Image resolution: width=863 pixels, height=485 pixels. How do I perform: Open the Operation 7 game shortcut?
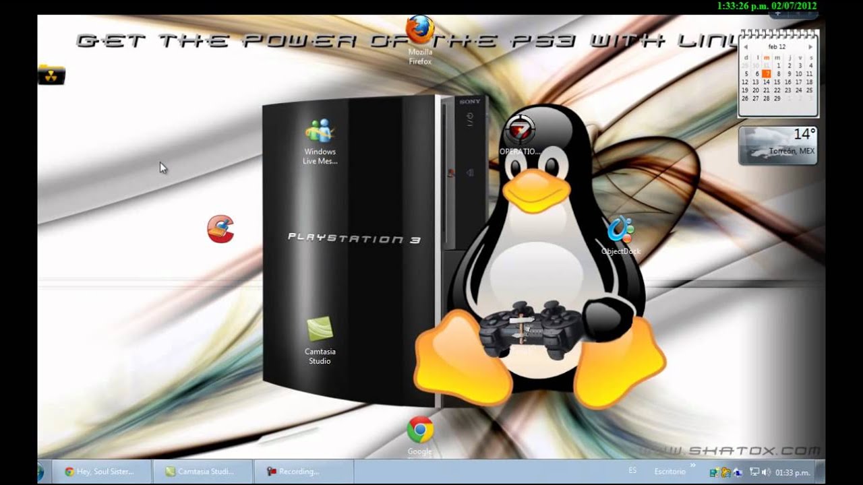point(520,135)
